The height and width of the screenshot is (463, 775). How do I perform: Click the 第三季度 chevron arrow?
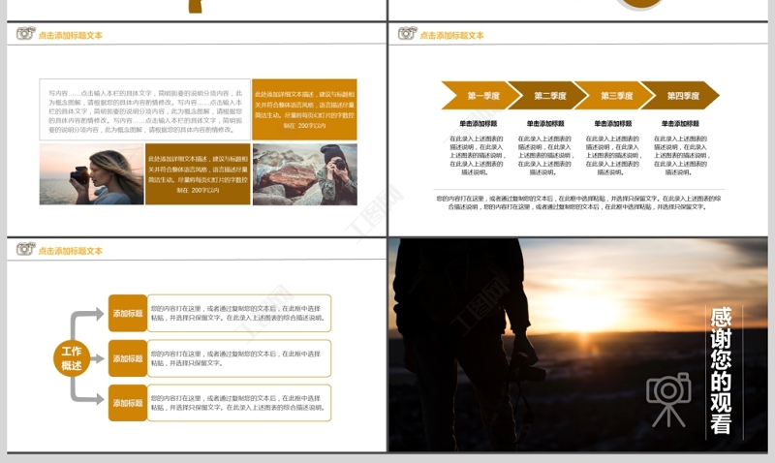(613, 96)
